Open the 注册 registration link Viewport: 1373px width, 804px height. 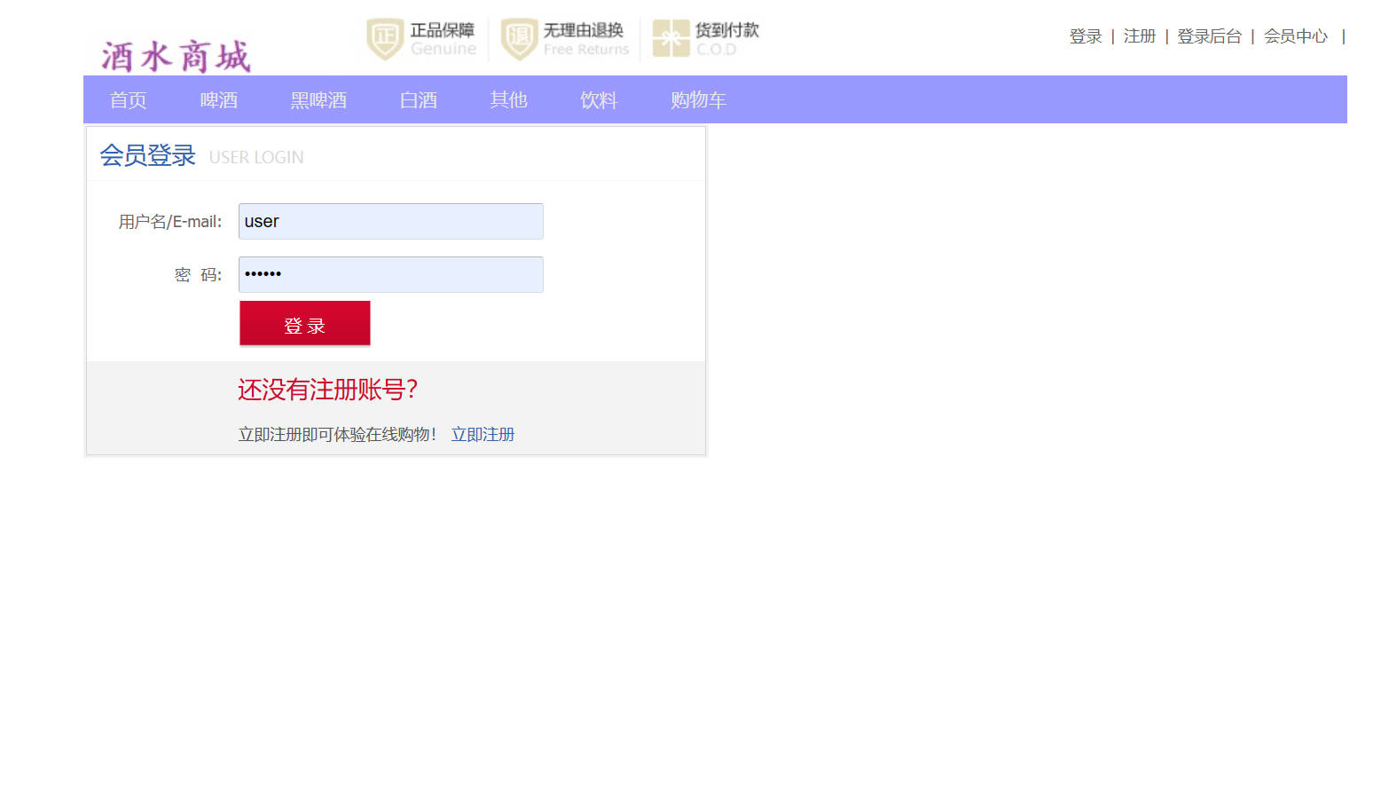pyautogui.click(x=1139, y=35)
